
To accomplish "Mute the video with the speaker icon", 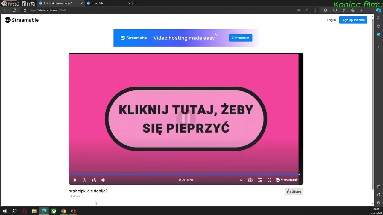I will pyautogui.click(x=103, y=180).
